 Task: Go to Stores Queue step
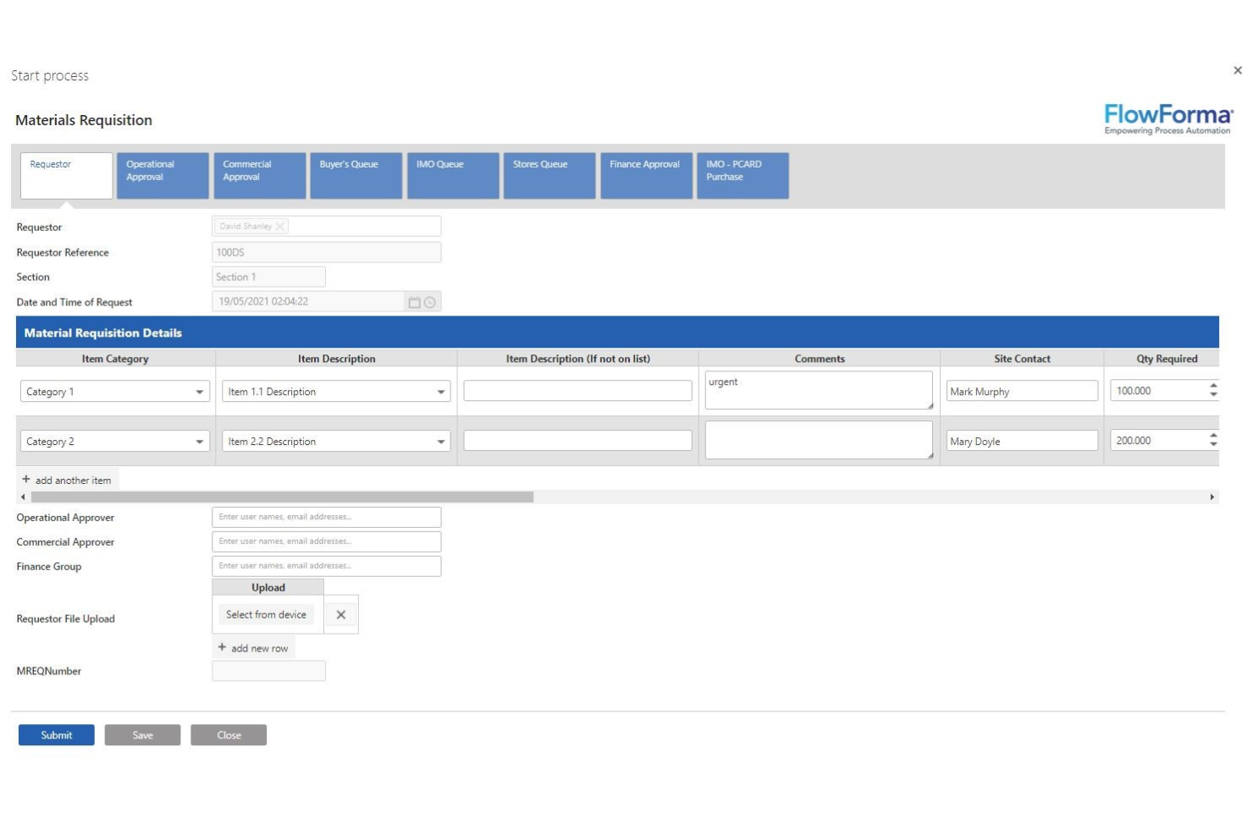point(549,175)
